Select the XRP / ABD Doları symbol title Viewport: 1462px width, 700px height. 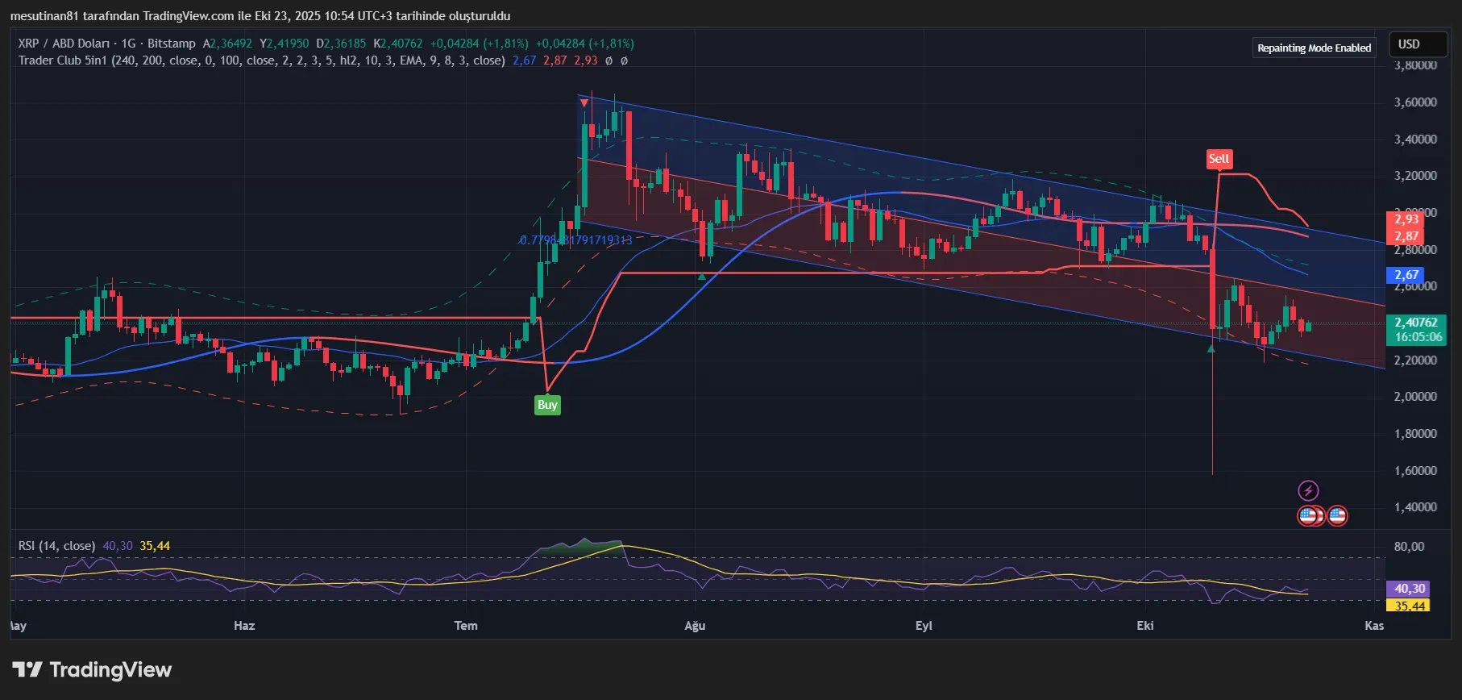[64, 44]
